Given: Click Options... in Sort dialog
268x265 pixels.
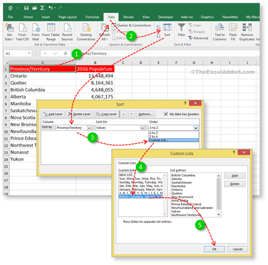Looking at the screenshot, I should 145,114.
